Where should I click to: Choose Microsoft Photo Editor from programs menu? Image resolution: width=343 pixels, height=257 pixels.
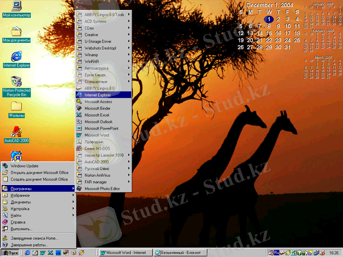(x=103, y=188)
